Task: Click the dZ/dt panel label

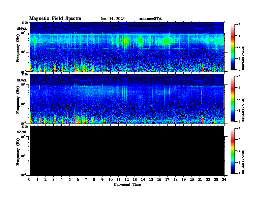Action: tap(22, 132)
